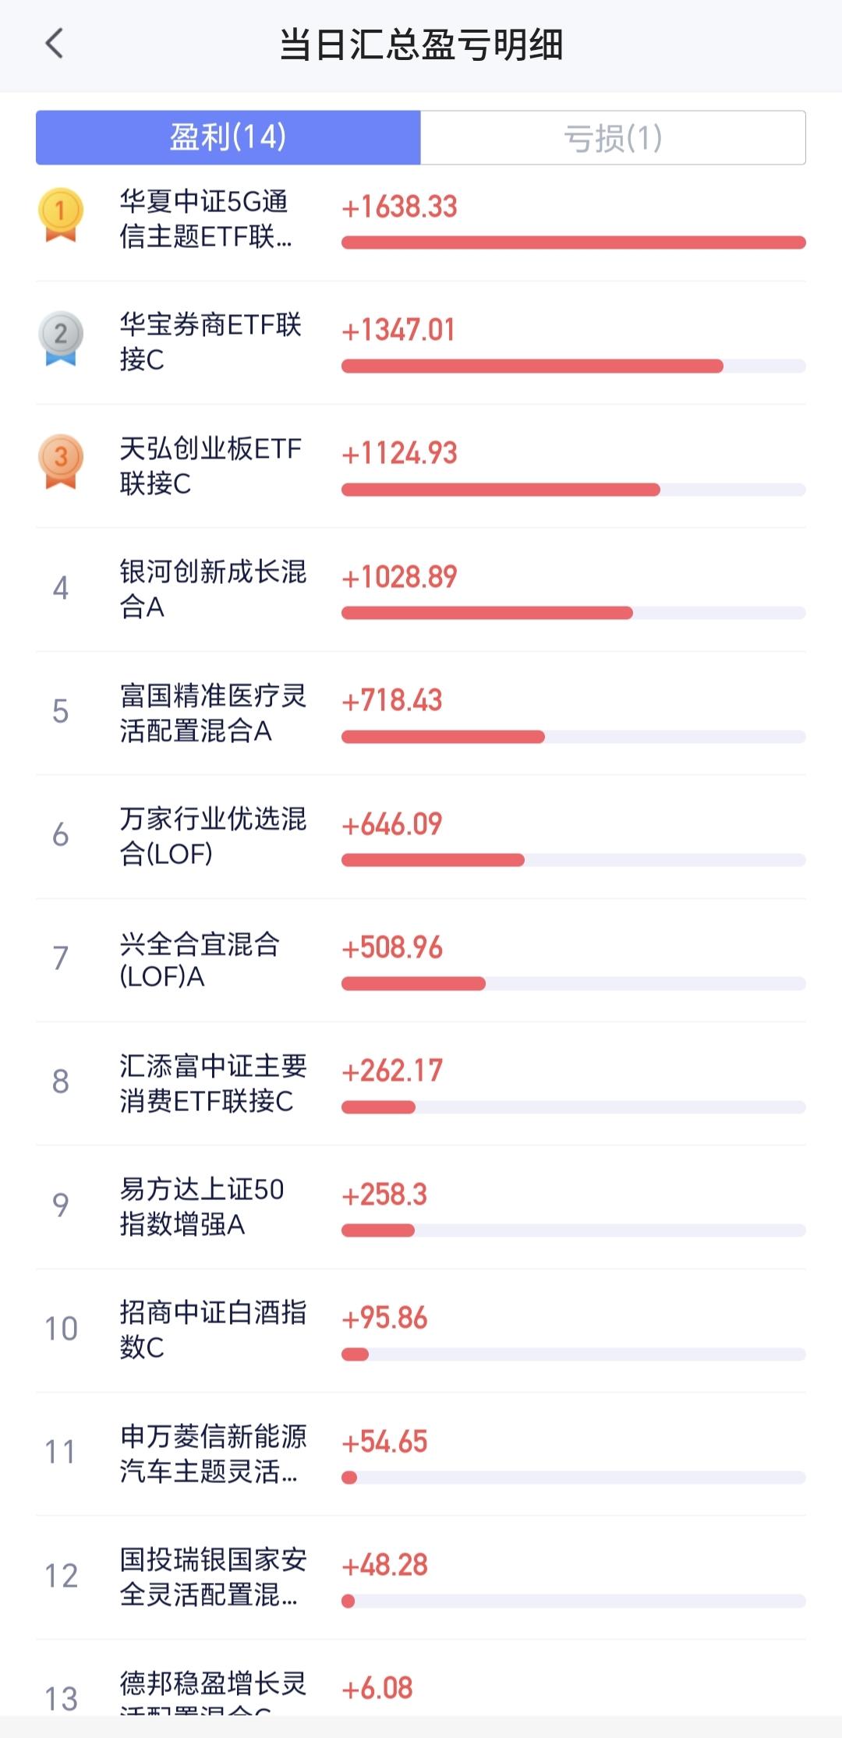Select 天弘创业板ETF联接C fund name
The height and width of the screenshot is (1738, 842).
pos(210,465)
